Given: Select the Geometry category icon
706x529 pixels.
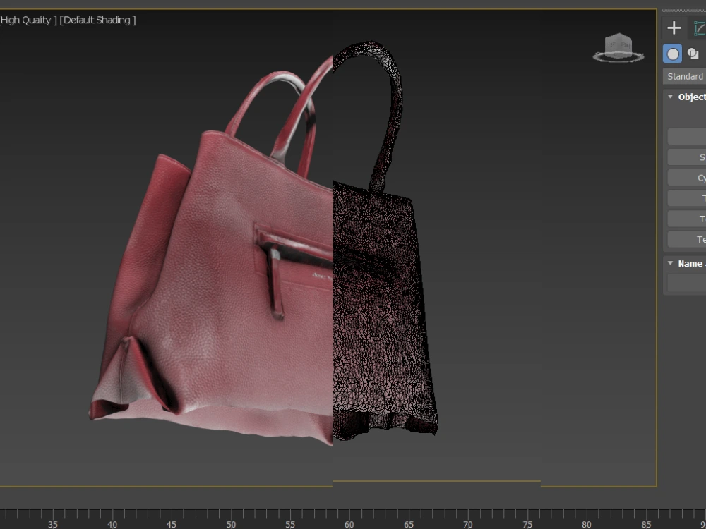Looking at the screenshot, I should 672,54.
